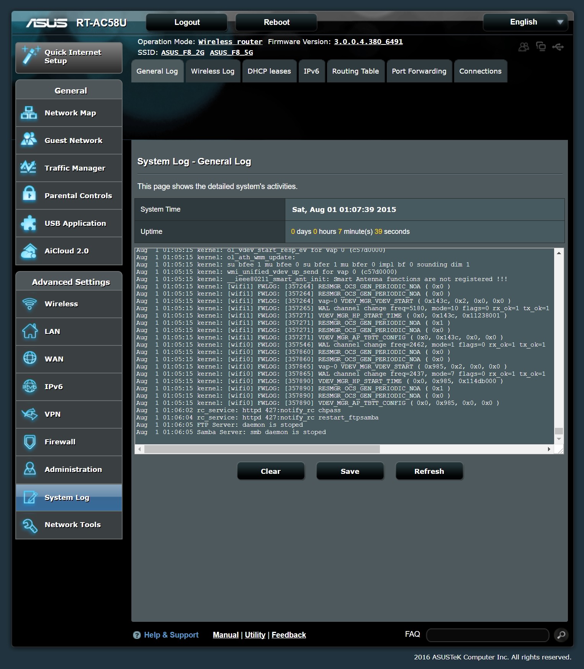The image size is (584, 669).
Task: Open the Connections tab
Action: (x=480, y=71)
